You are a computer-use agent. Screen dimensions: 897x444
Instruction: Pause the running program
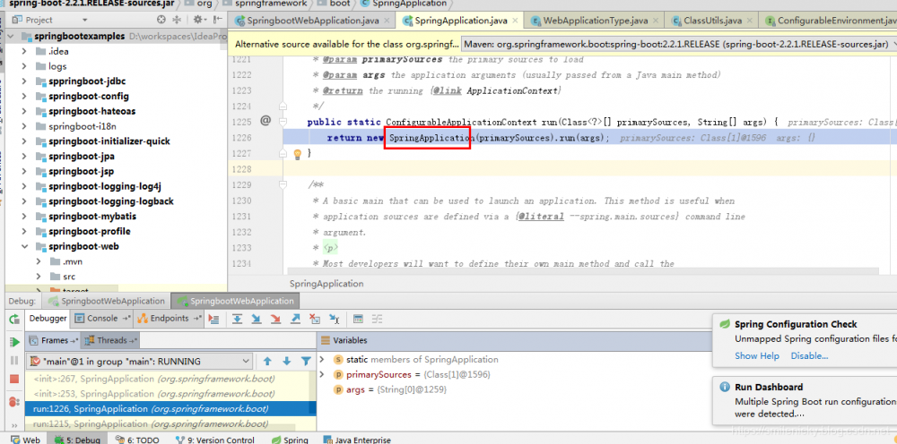(x=14, y=361)
